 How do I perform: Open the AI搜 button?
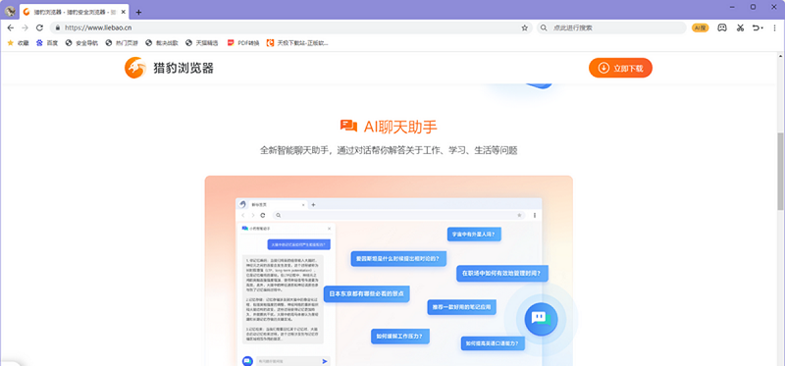click(x=701, y=28)
